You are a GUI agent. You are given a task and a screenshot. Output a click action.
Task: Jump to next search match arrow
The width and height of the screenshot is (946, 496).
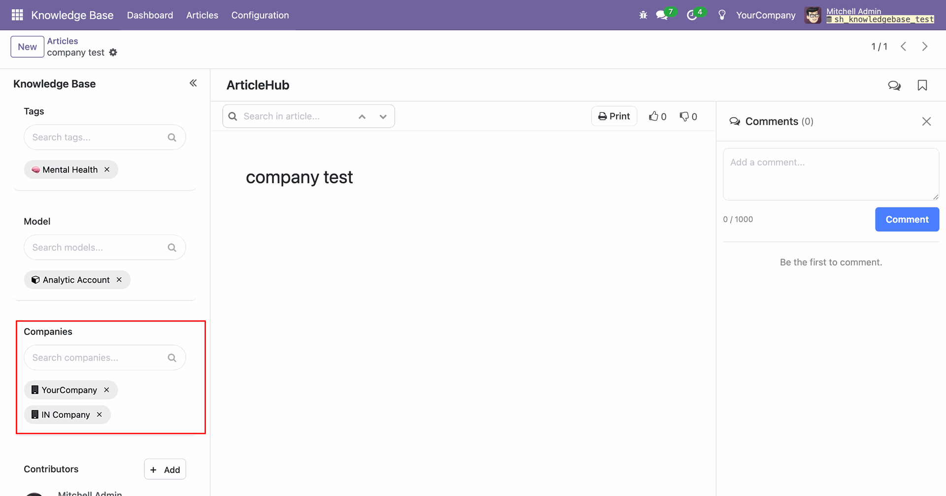[383, 117]
